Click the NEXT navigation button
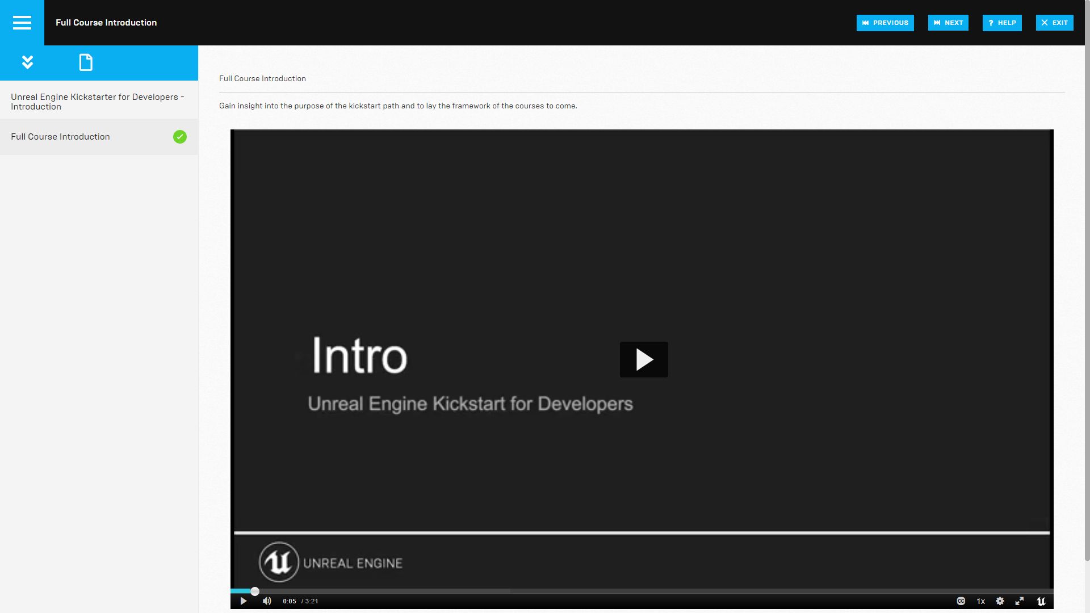The image size is (1090, 613). click(x=949, y=23)
